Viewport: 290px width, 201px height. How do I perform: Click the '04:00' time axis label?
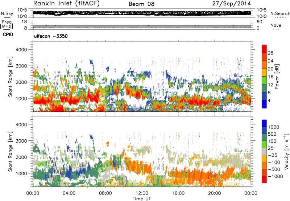[69, 193]
